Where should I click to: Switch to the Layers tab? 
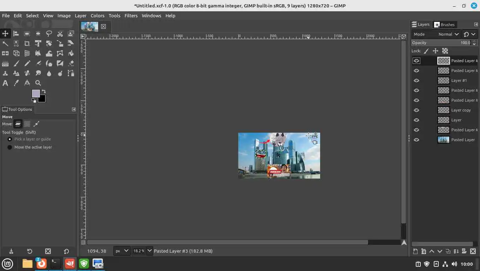coord(421,24)
